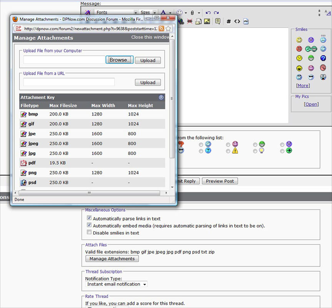The height and width of the screenshot is (308, 332).
Task: Click the wrap quote icon in toolbar
Action: (218, 22)
